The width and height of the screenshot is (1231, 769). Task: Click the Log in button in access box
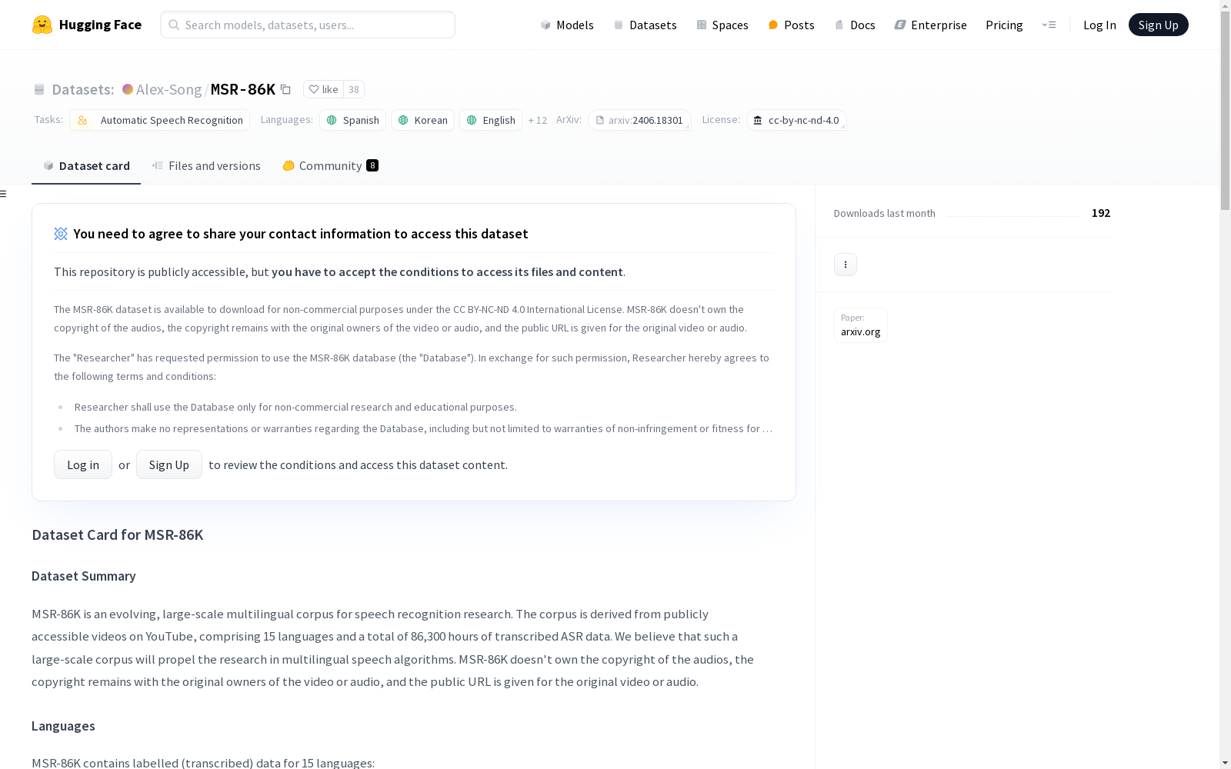(83, 464)
